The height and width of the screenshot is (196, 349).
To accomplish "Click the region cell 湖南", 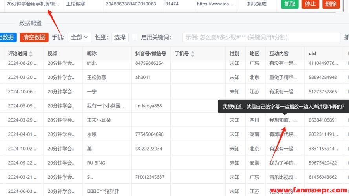I will (x=254, y=134).
